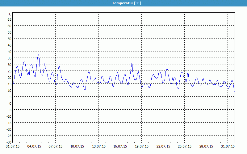
Task: Click the final data point of the curve
Action: pos(234,91)
